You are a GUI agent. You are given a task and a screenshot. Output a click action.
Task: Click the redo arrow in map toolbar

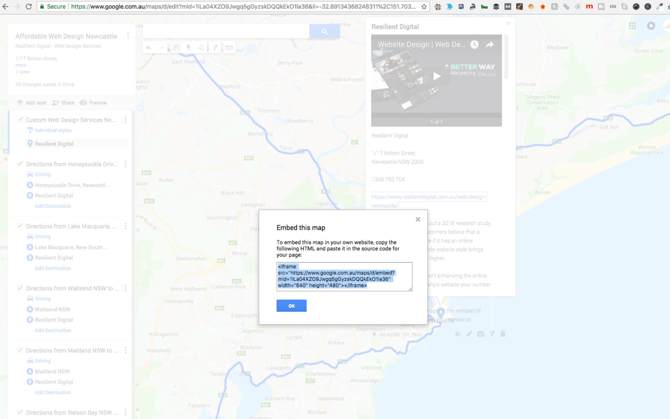click(162, 47)
